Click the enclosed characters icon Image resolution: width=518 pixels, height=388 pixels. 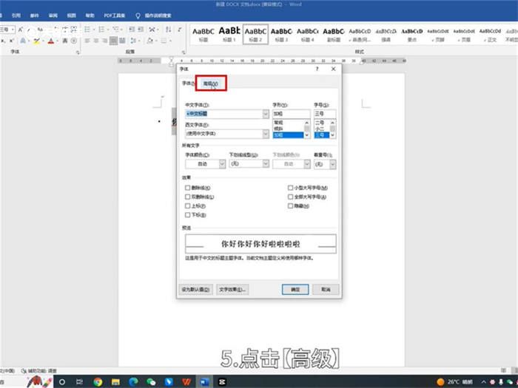74,41
